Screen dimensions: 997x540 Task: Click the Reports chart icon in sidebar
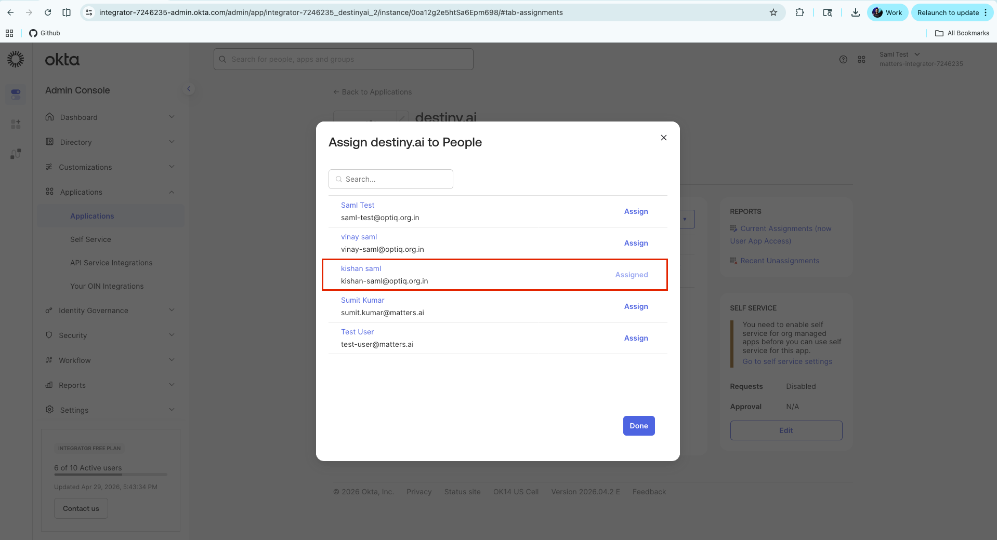tap(49, 385)
